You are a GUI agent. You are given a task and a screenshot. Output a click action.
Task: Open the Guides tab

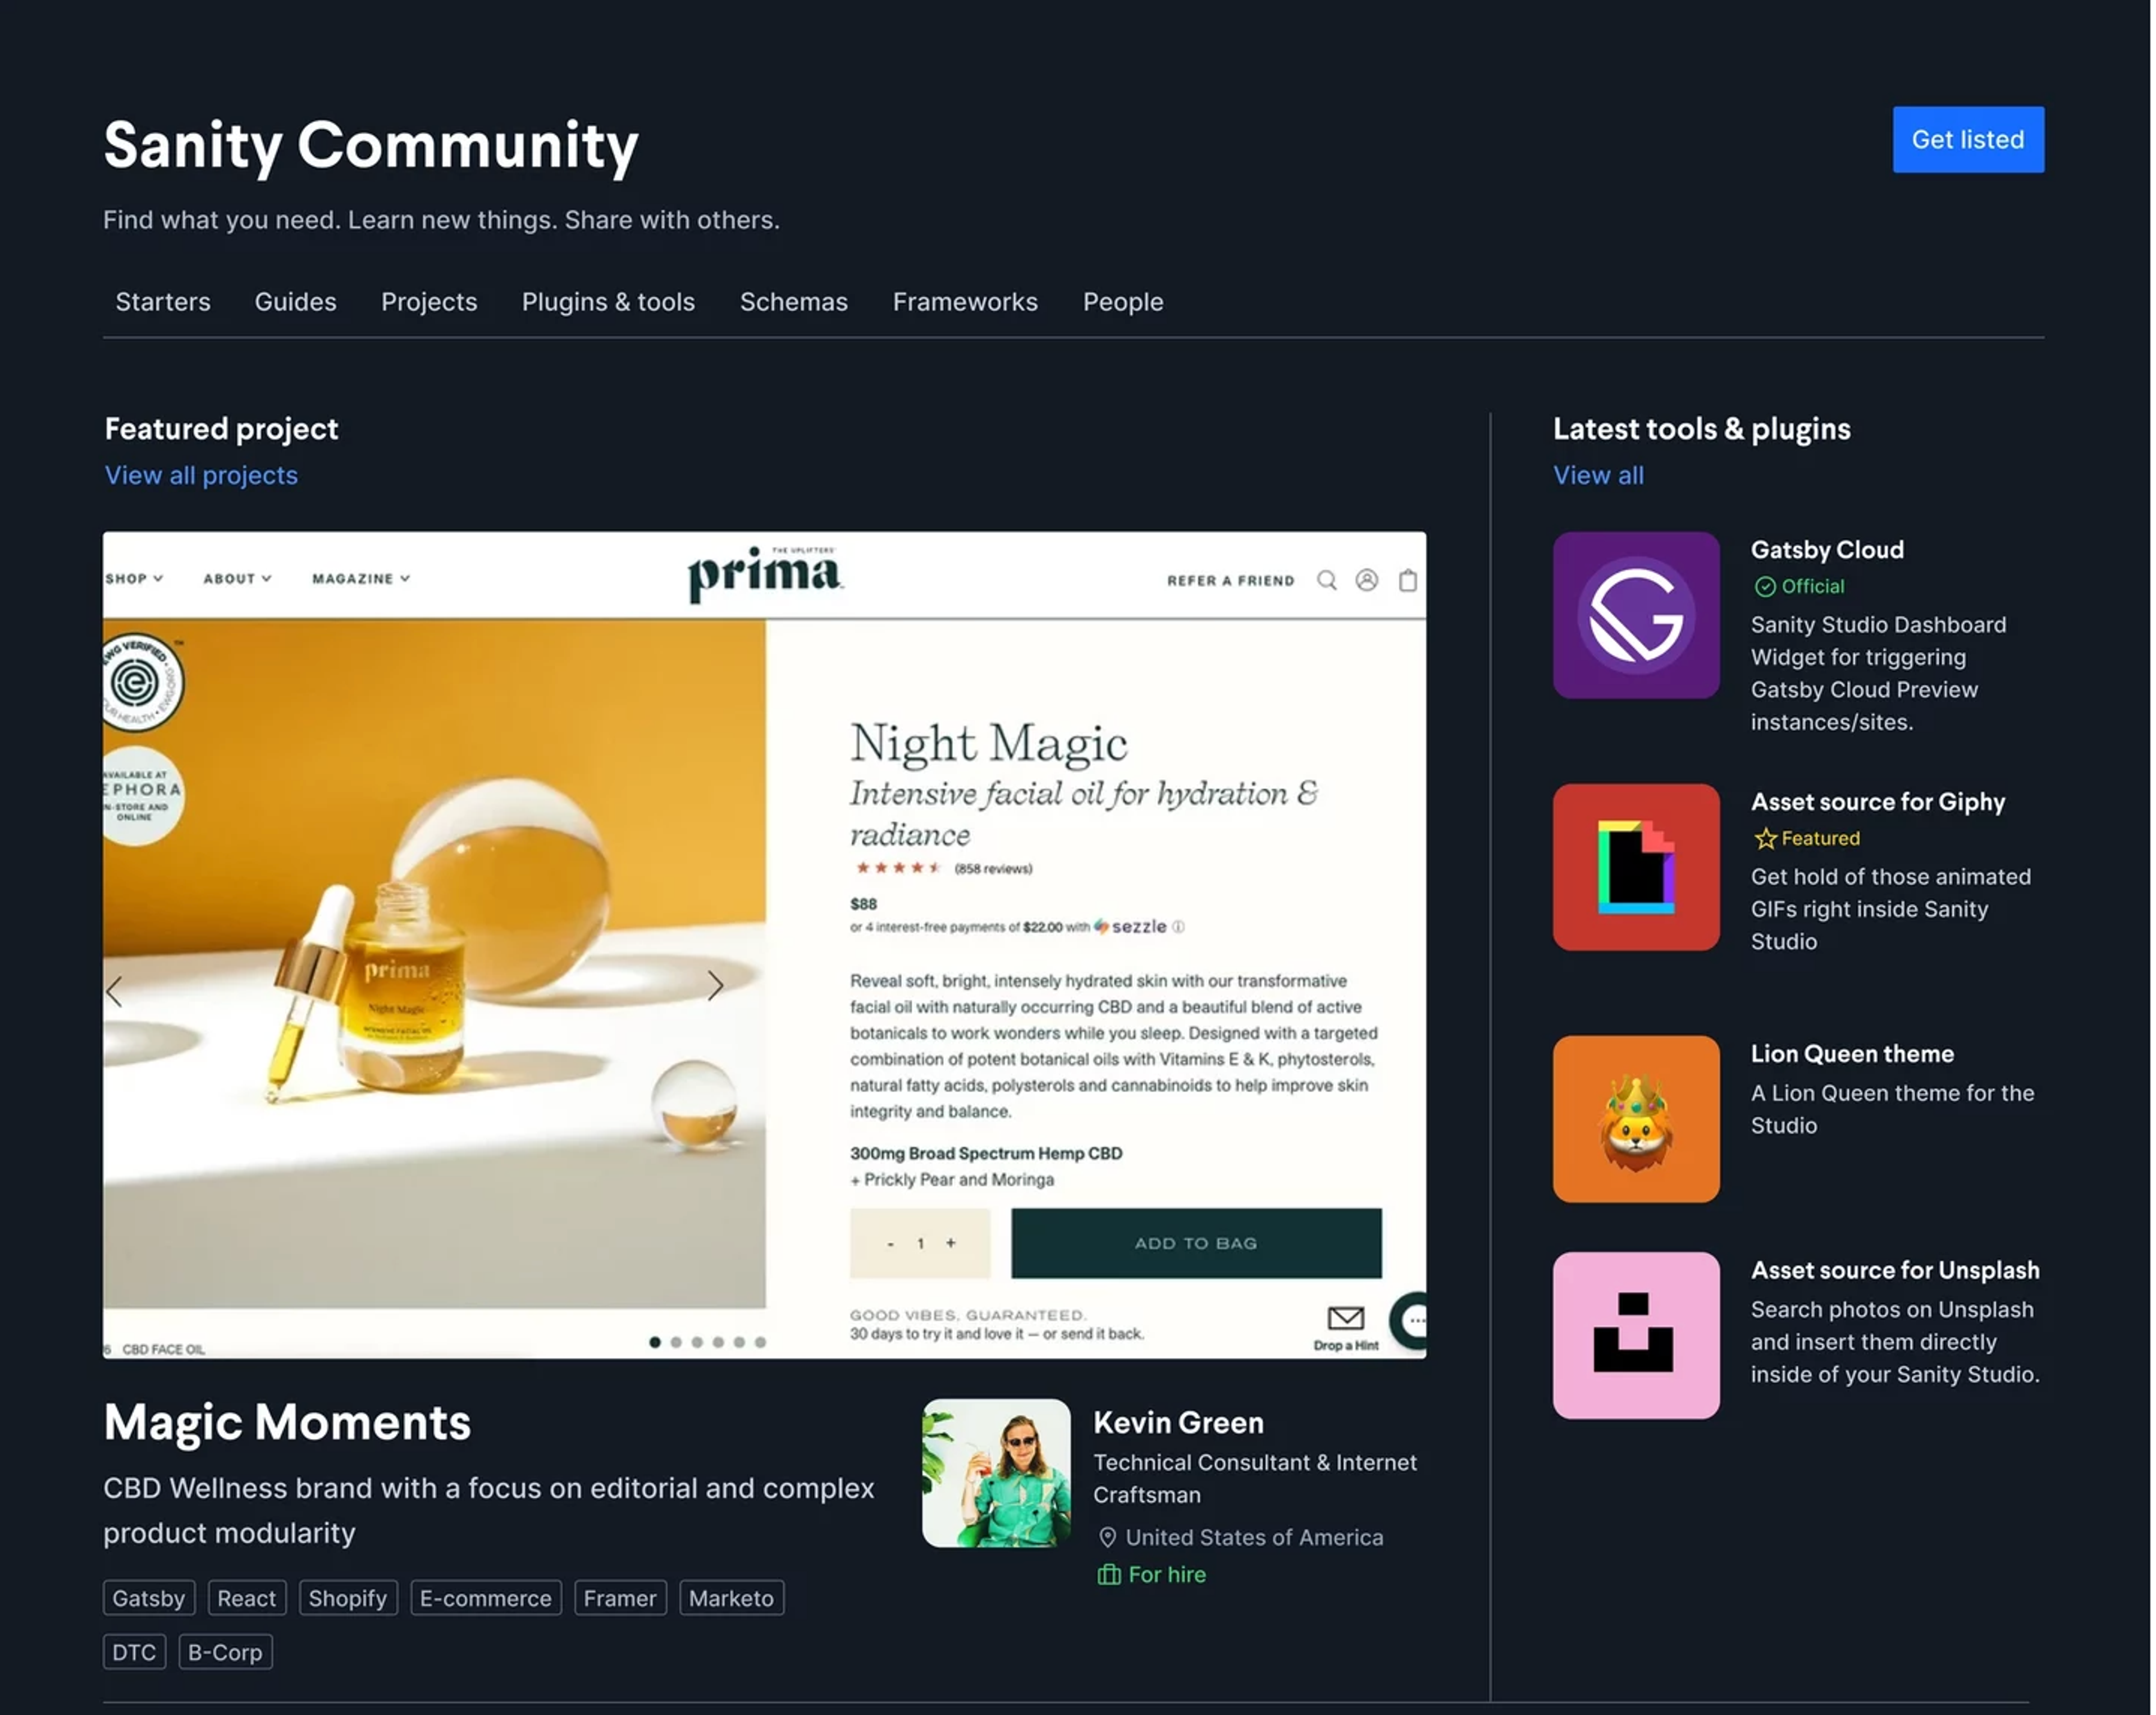pyautogui.click(x=295, y=302)
